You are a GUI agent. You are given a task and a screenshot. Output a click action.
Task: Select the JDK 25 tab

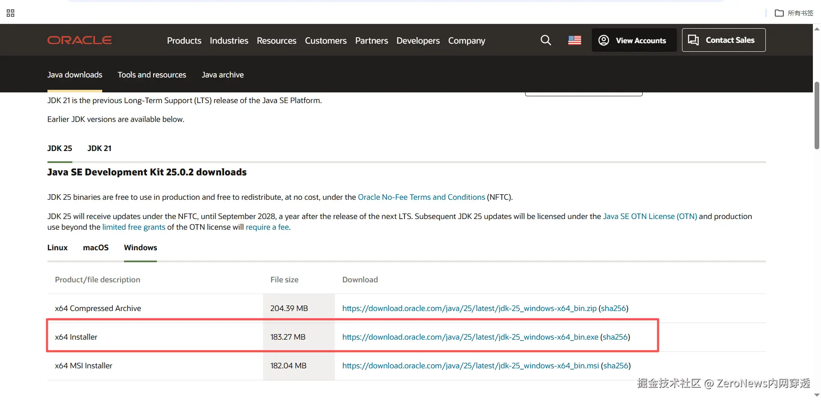click(60, 148)
